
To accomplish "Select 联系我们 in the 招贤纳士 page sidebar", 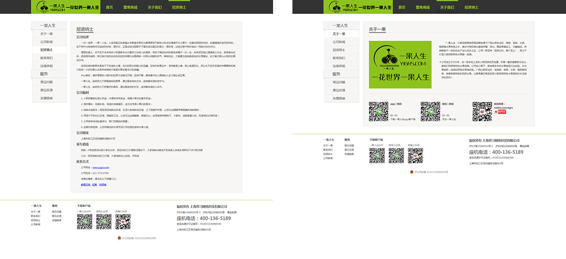I will [x=47, y=58].
